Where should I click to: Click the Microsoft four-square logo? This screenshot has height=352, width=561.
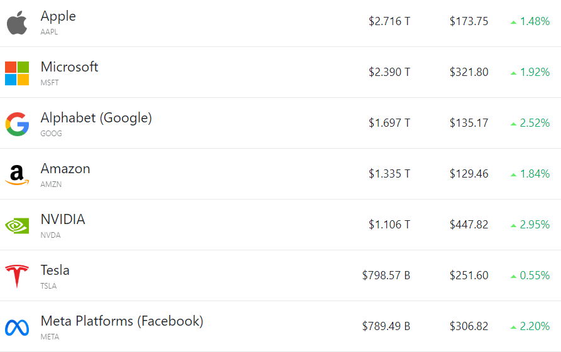(17, 73)
